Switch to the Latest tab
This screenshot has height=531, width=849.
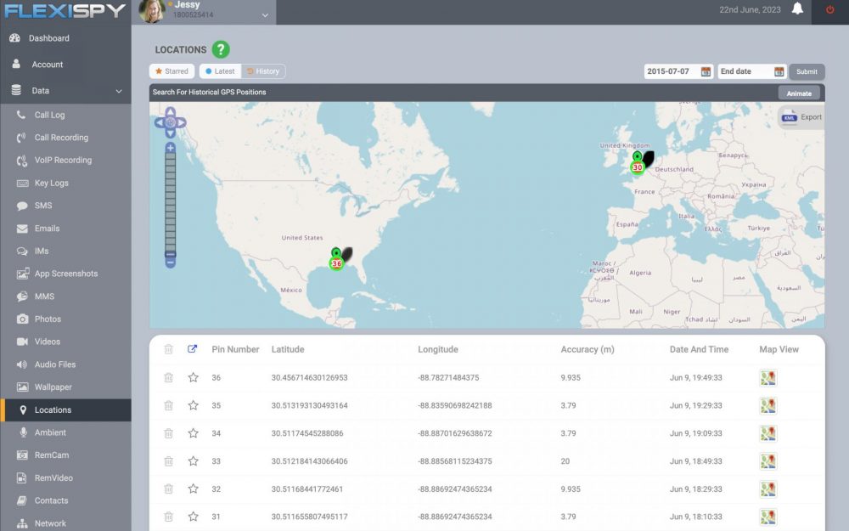coord(221,71)
